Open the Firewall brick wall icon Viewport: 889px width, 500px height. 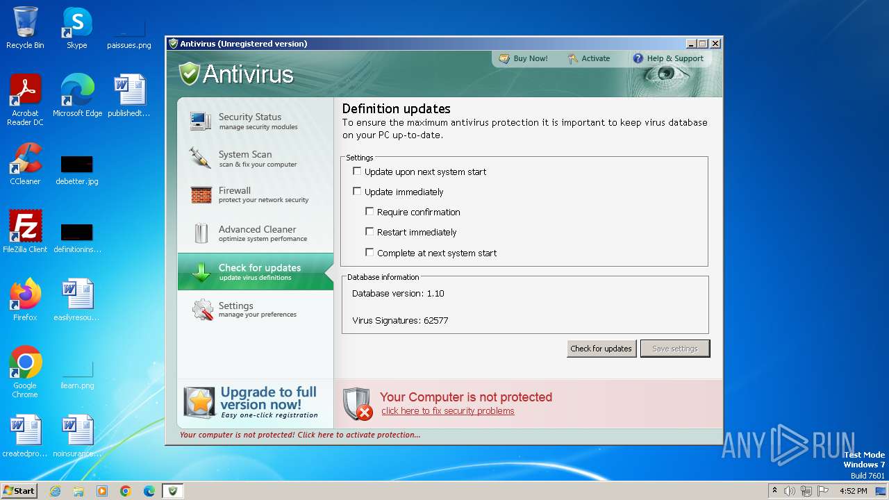pos(201,195)
